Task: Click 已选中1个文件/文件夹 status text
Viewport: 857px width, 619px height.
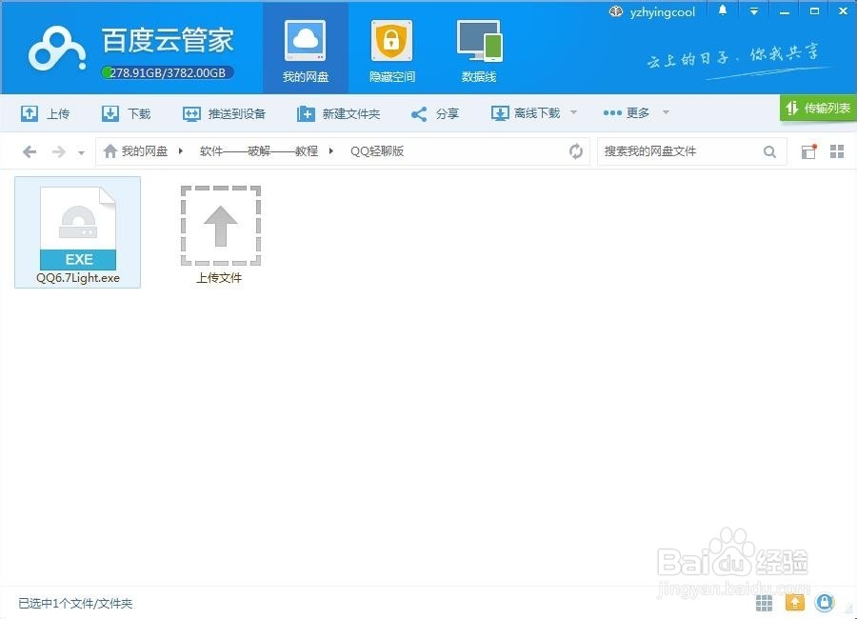Action: coord(75,604)
